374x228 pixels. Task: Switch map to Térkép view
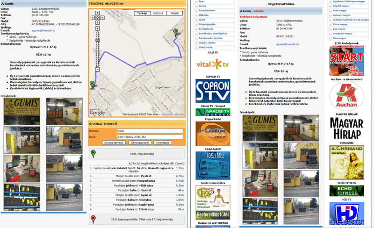click(142, 14)
